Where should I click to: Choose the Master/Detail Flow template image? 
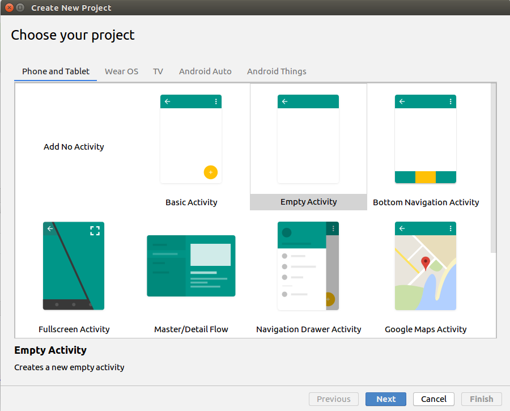coord(191,266)
